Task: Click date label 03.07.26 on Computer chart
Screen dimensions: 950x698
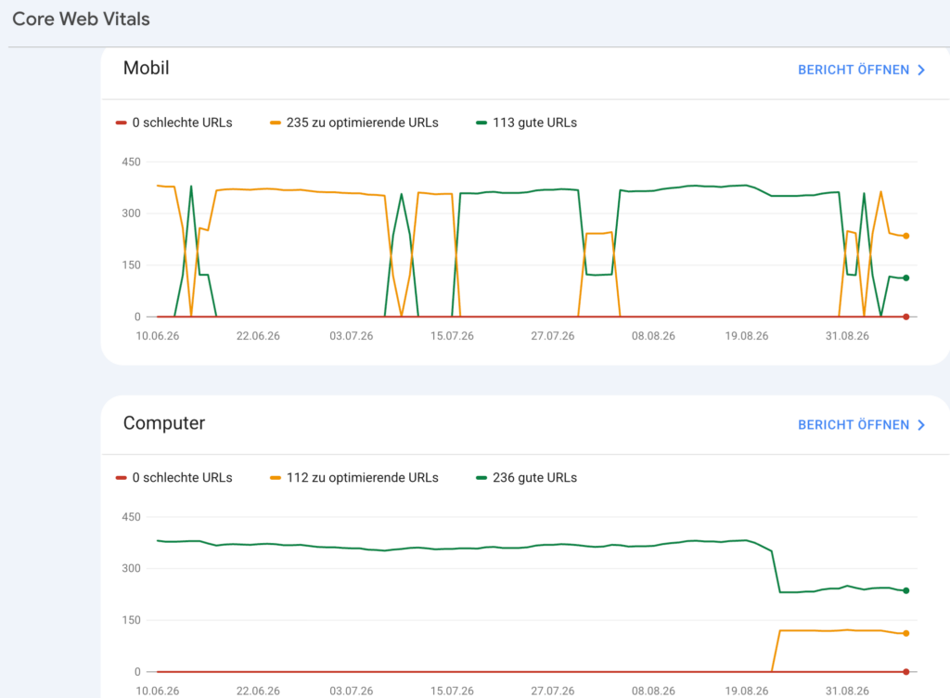Action: pyautogui.click(x=352, y=691)
